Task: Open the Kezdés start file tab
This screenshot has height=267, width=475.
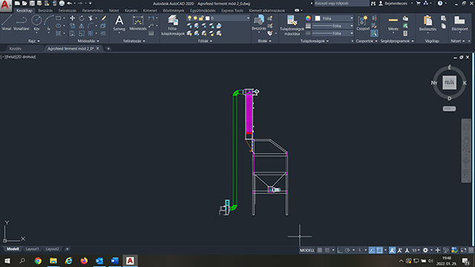Action: point(16,48)
